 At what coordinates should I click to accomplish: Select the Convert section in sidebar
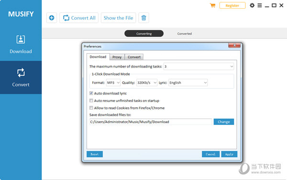pyautogui.click(x=21, y=78)
